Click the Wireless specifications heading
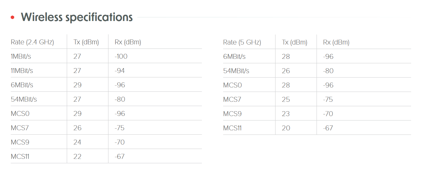This screenshot has height=176, width=425. click(x=77, y=17)
